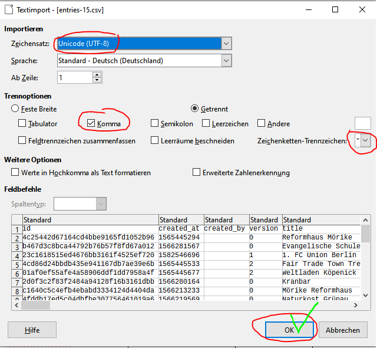Enable the Leerzeichen checkbox
This screenshot has width=377, height=348.
tap(206, 123)
